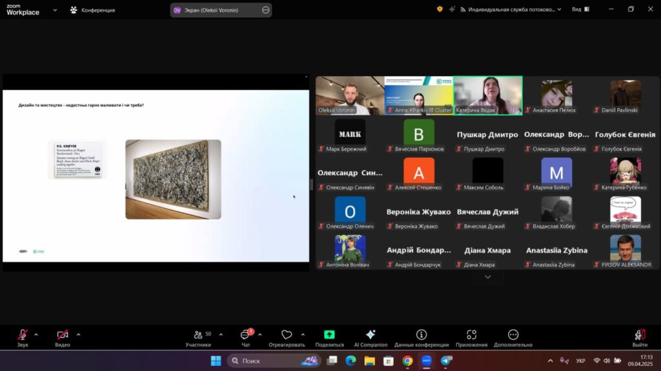Open the Чат panel with unread badge
Viewport: 661px width, 371px height.
click(246, 338)
